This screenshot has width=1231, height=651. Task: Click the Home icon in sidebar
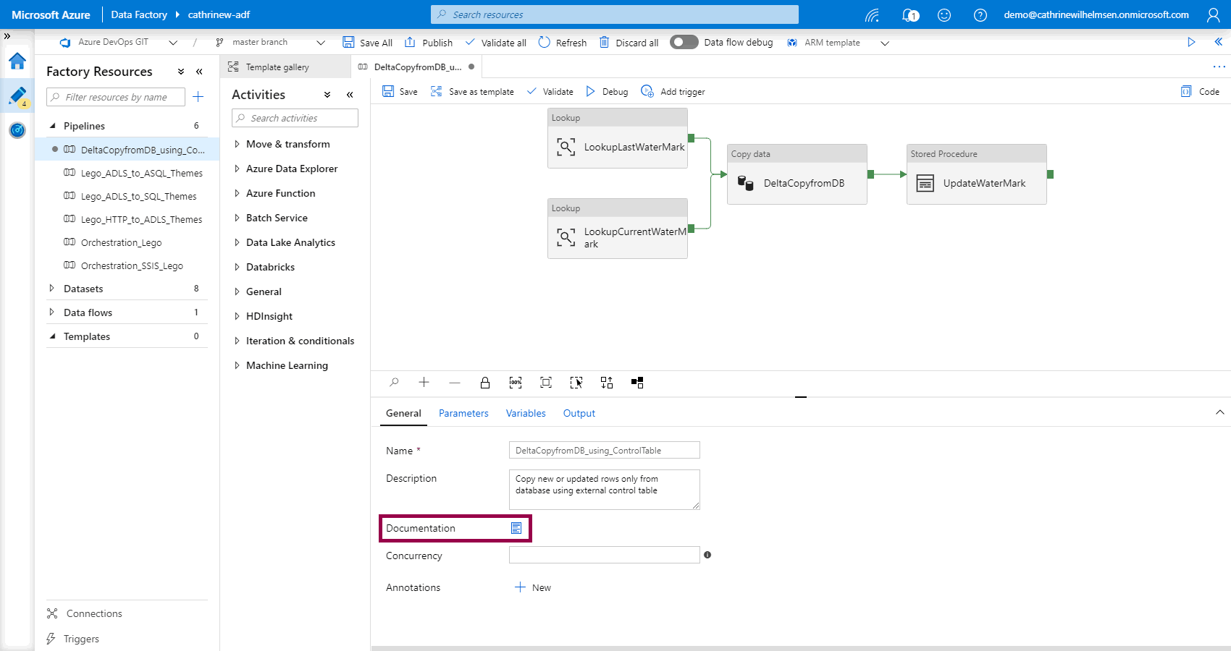coord(17,61)
